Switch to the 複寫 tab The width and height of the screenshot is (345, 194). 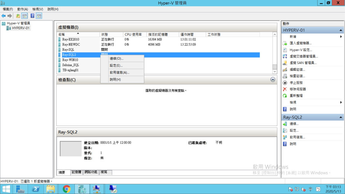105,172
